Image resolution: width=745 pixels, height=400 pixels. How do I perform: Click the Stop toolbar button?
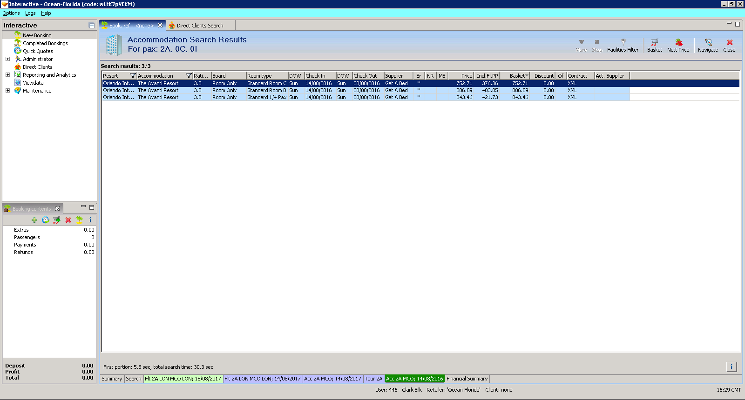pos(597,45)
